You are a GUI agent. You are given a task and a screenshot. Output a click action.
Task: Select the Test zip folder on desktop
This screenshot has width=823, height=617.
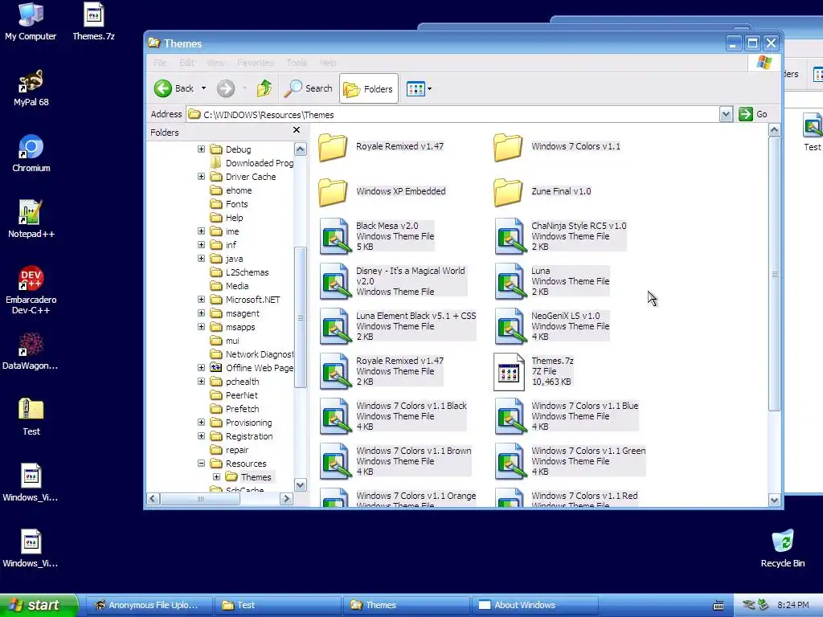31,417
